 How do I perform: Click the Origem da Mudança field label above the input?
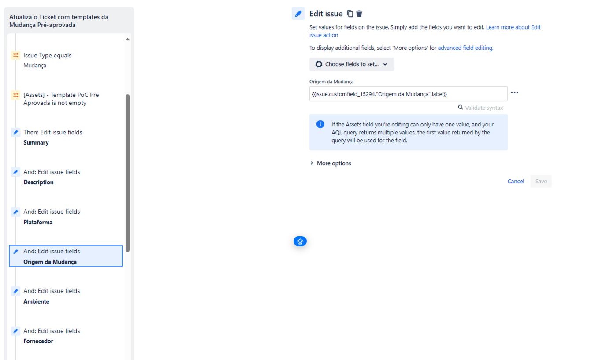331,82
